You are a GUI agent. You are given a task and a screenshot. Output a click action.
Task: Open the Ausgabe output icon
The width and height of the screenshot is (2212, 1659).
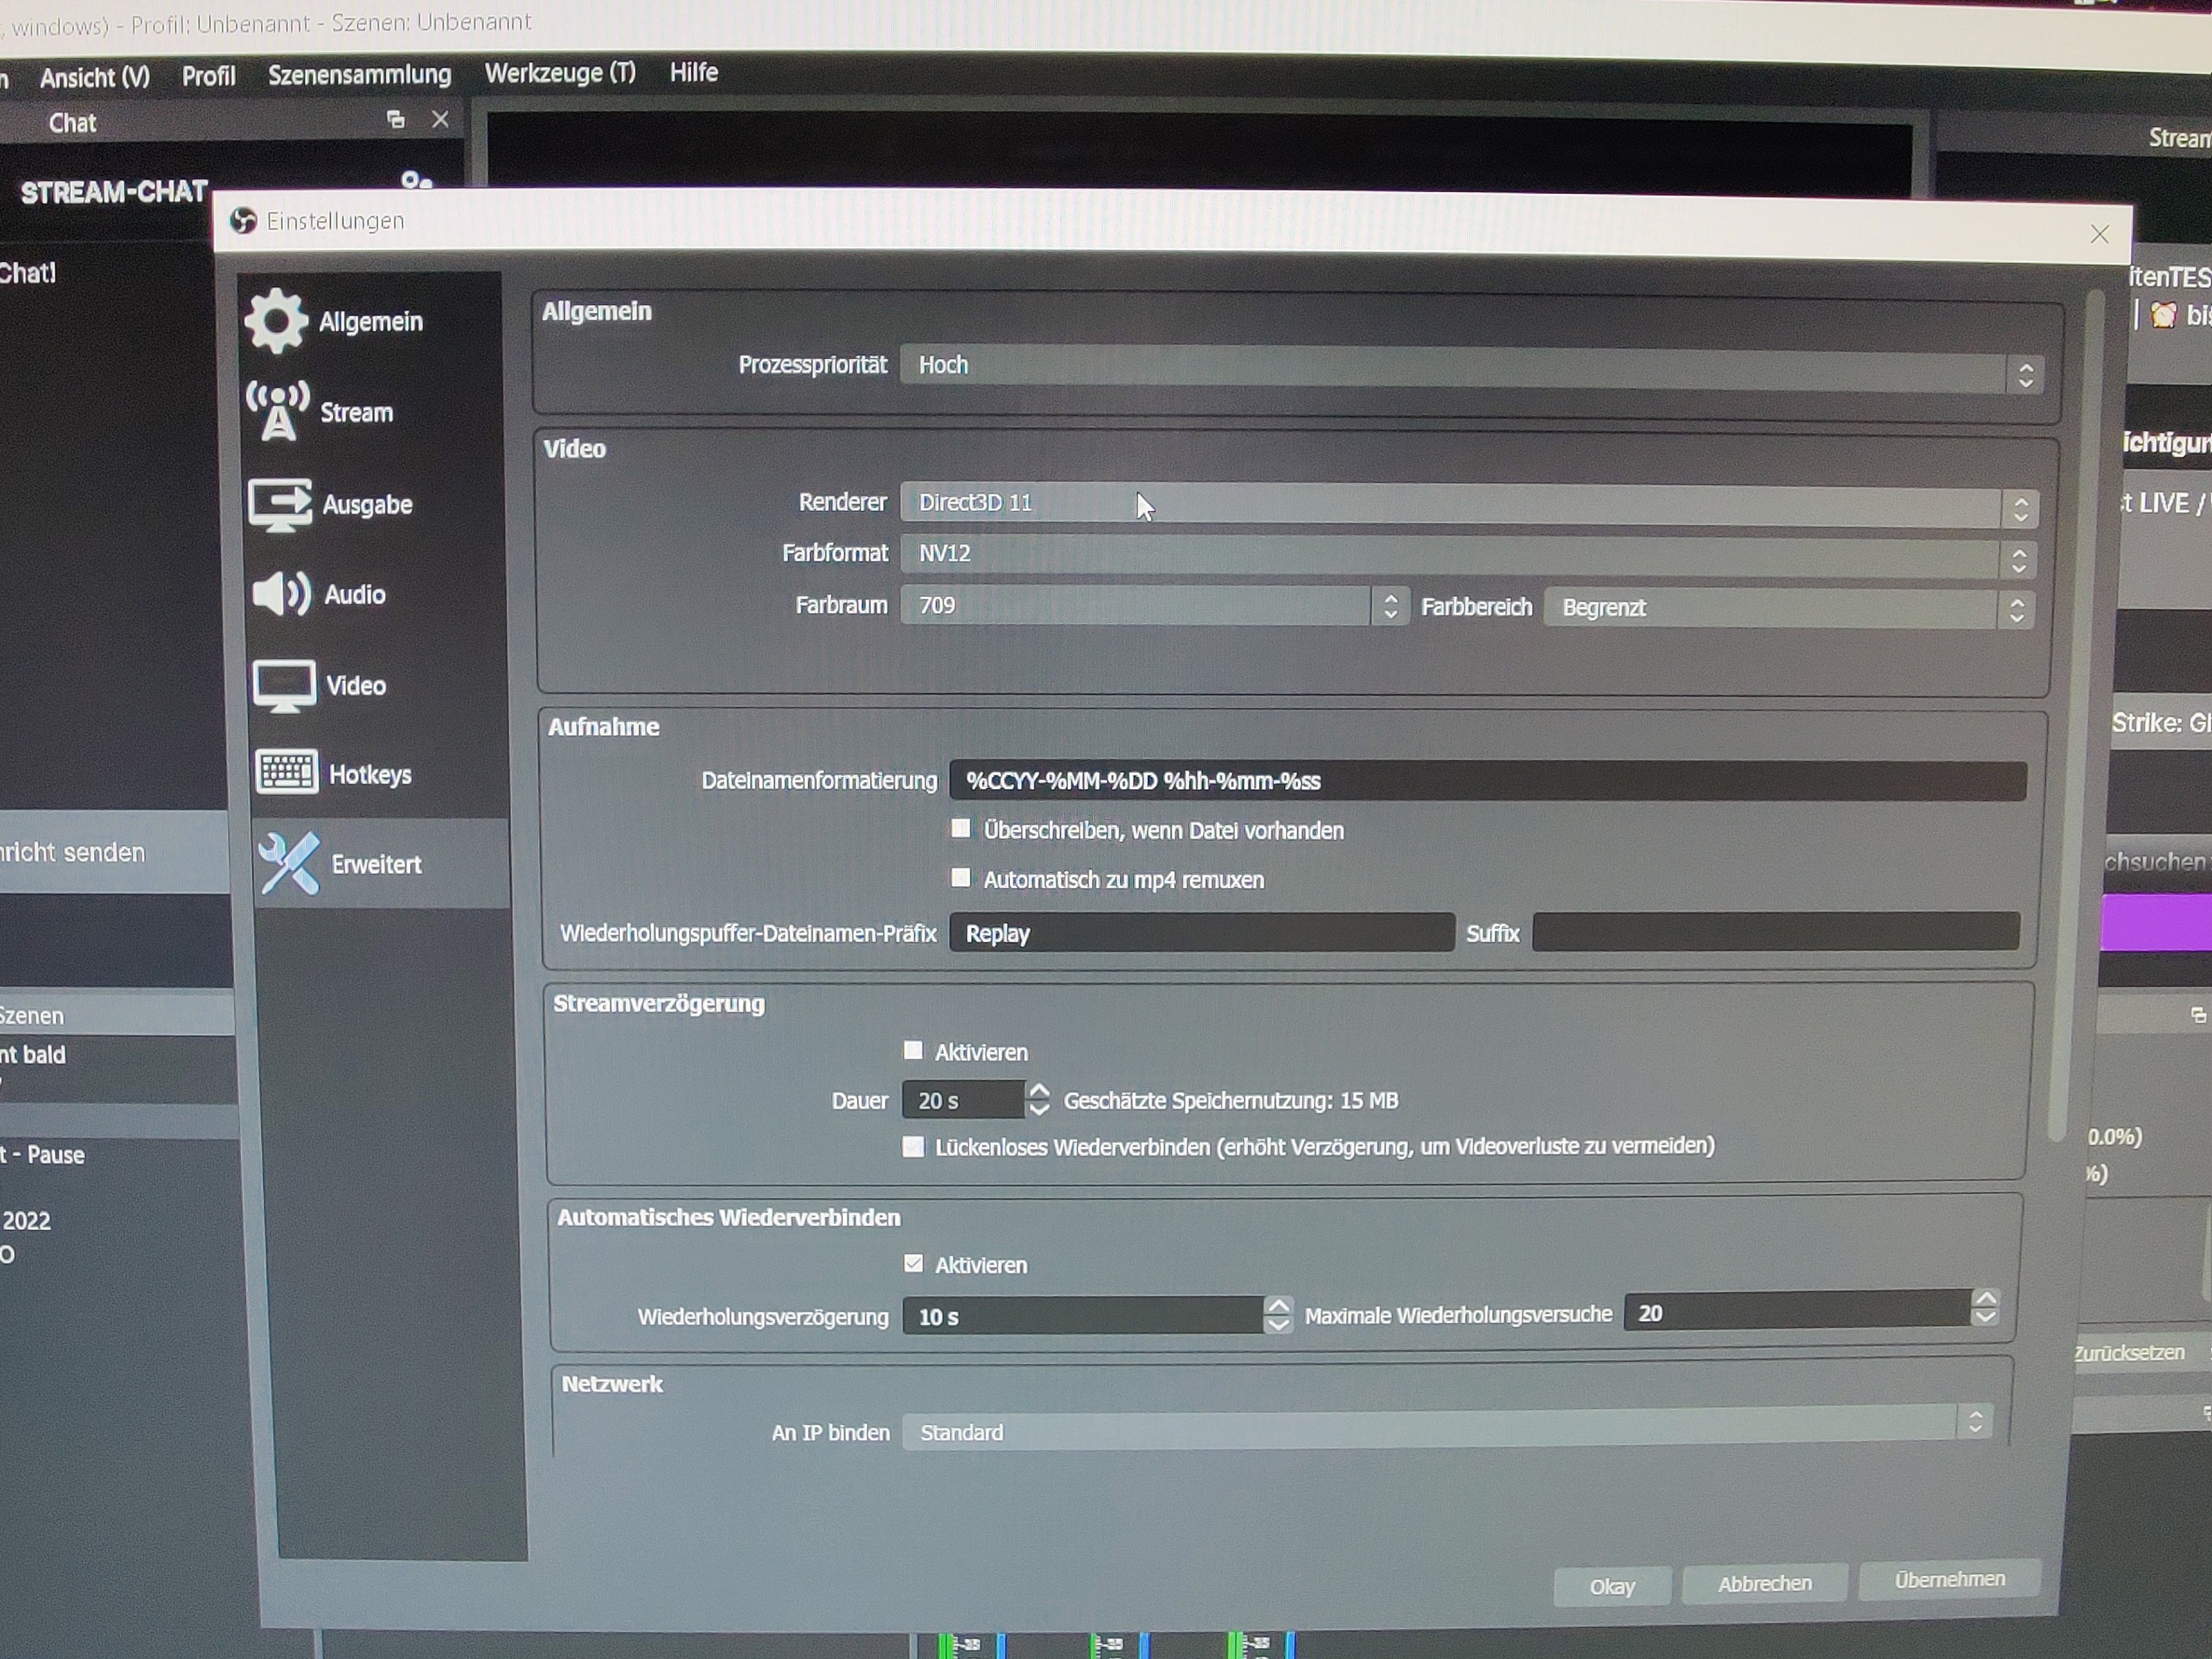point(280,504)
